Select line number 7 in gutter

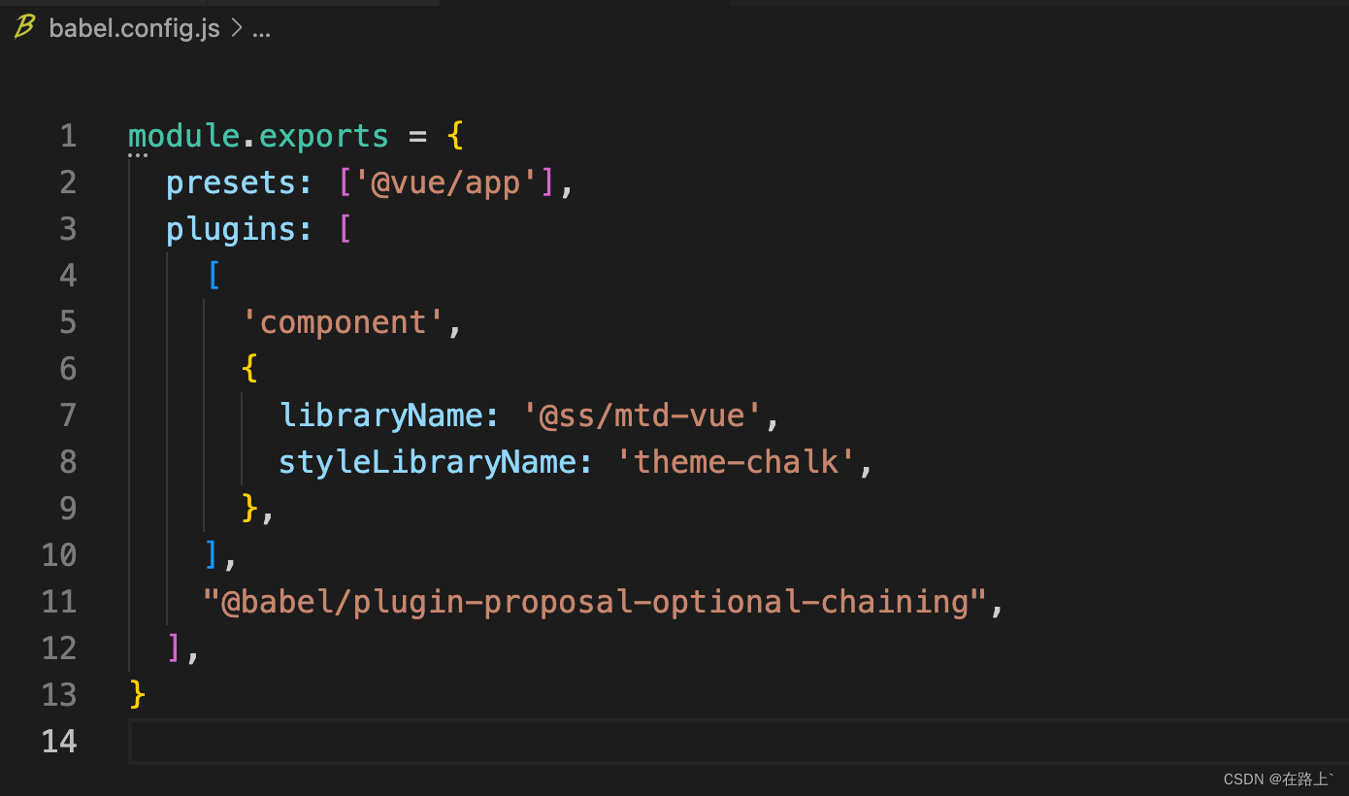coord(68,415)
